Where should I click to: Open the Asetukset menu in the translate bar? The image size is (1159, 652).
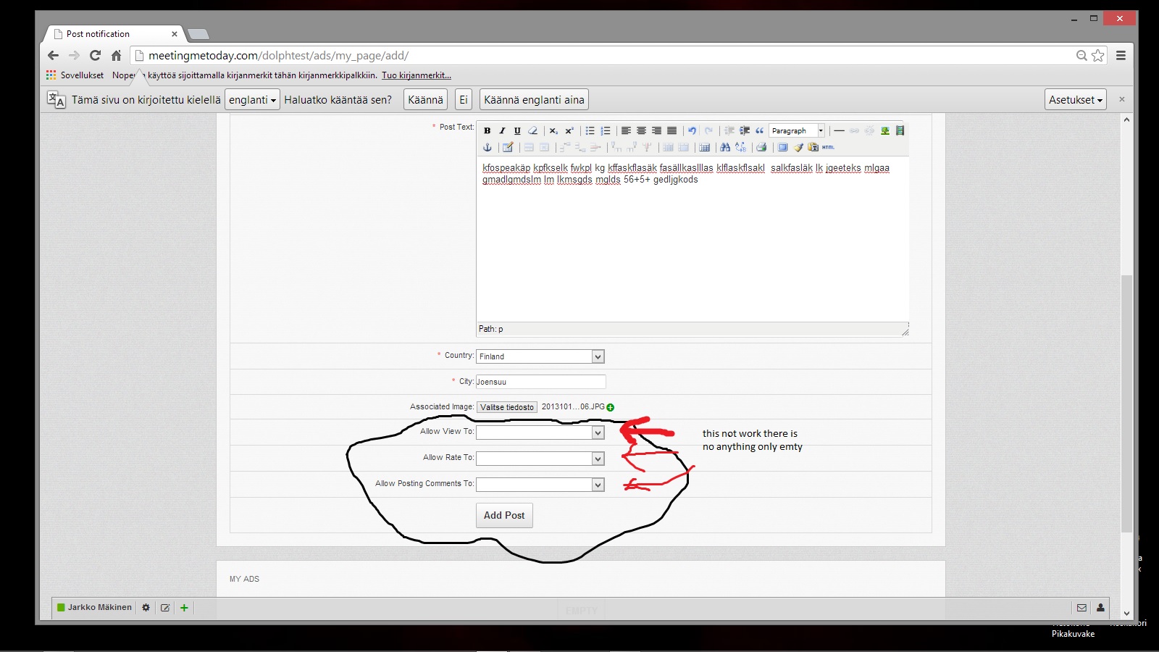coord(1076,100)
